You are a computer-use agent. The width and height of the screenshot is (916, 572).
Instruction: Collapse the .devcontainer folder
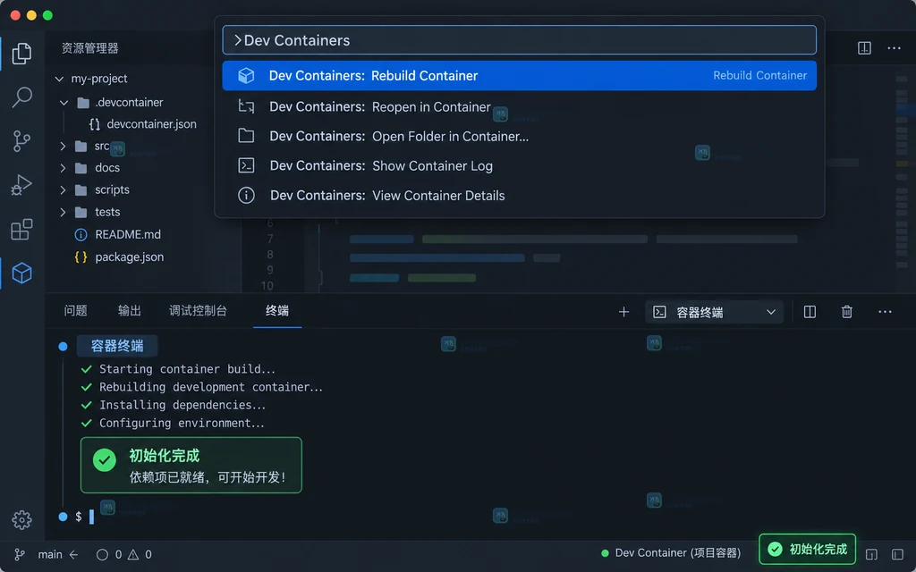[64, 103]
